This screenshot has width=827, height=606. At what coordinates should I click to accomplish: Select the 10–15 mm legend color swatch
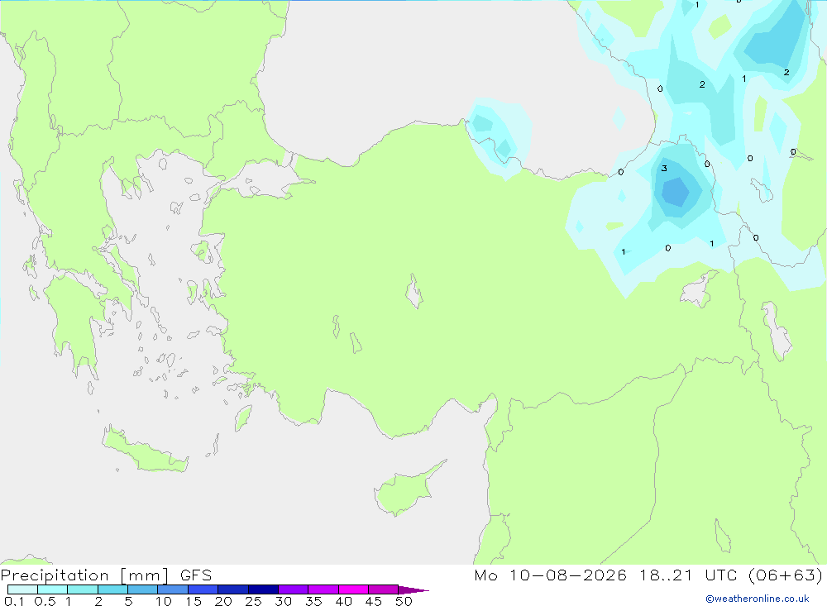pyautogui.click(x=173, y=589)
